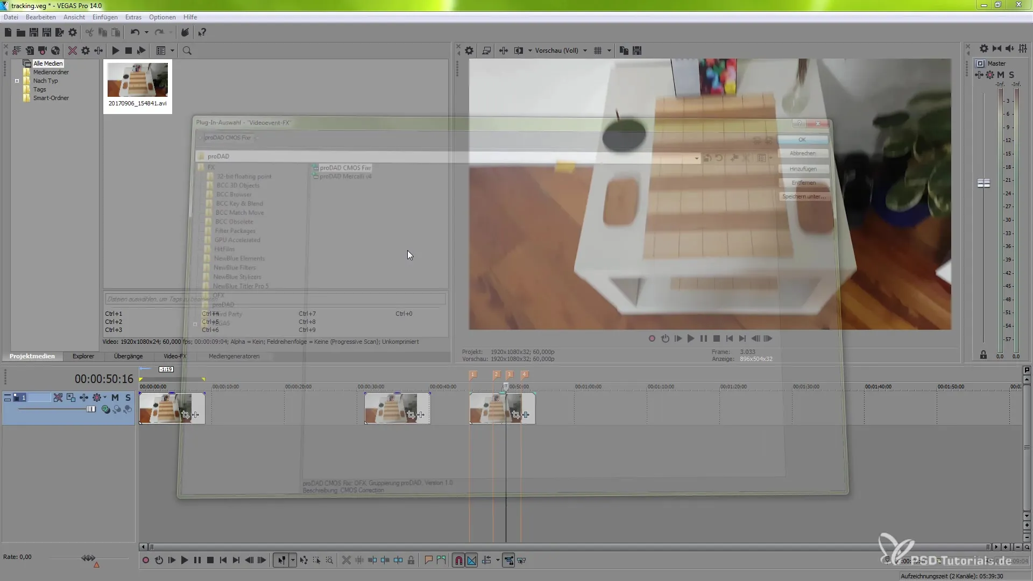Open video preview properties gear

pyautogui.click(x=469, y=51)
